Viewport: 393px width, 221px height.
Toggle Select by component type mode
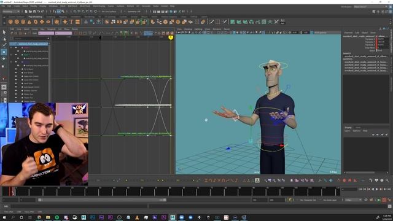point(63,12)
